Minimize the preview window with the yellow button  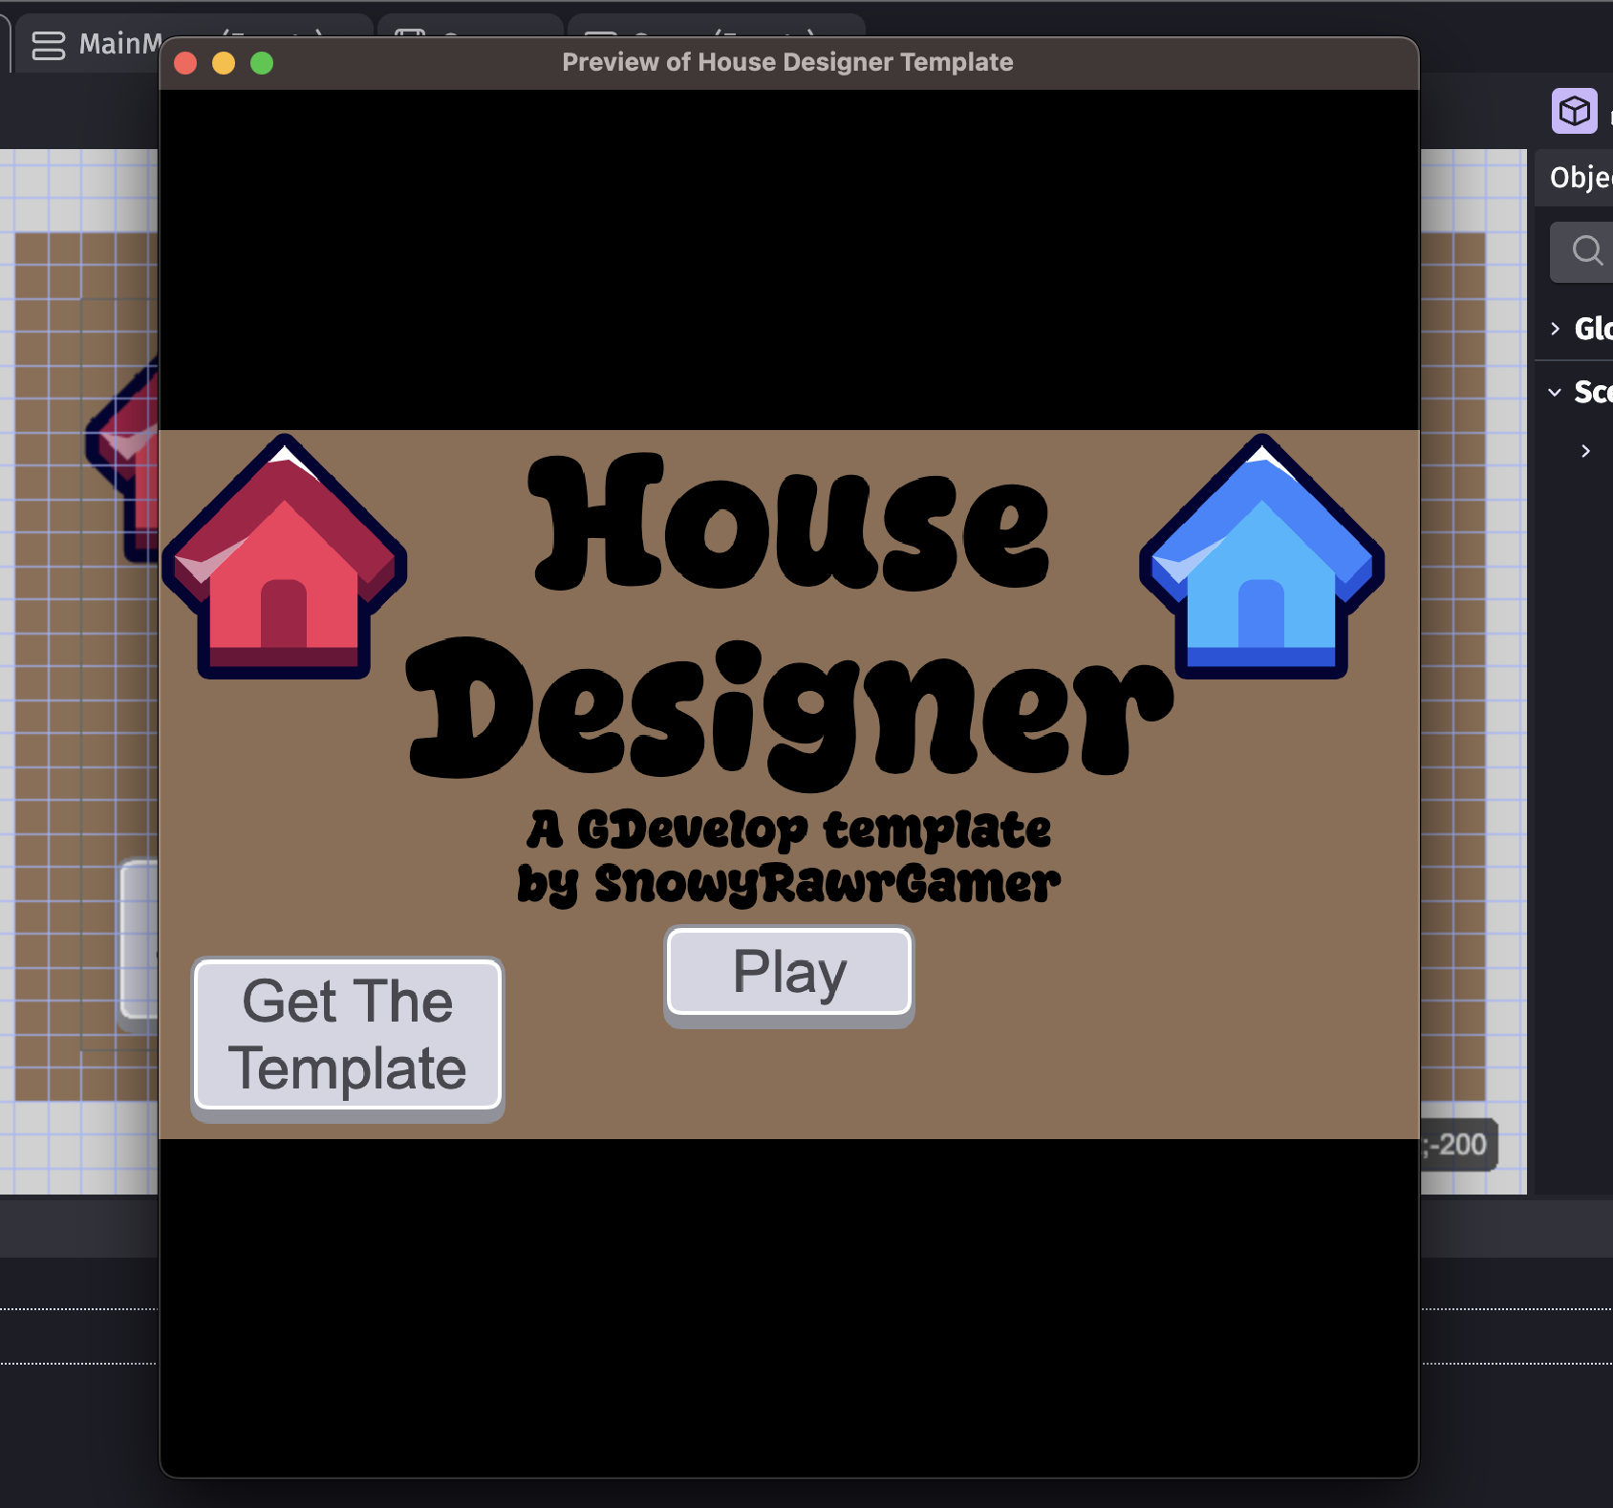(224, 63)
